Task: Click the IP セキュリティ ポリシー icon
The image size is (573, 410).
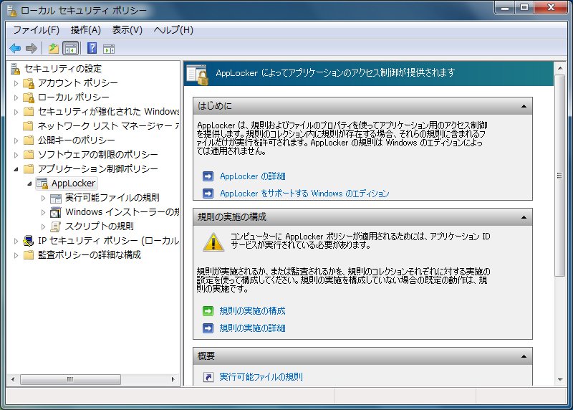Action: pos(29,241)
